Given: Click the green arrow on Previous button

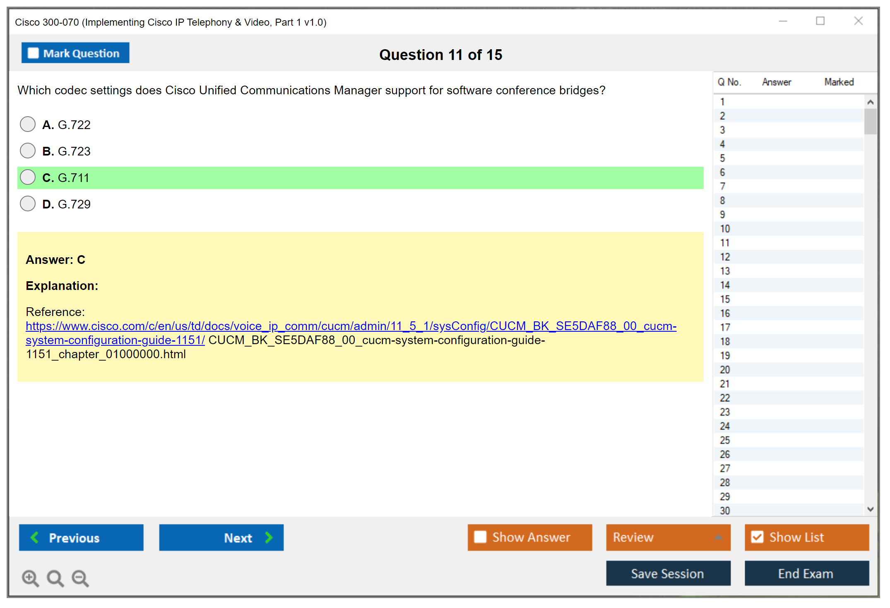Looking at the screenshot, I should 35,537.
